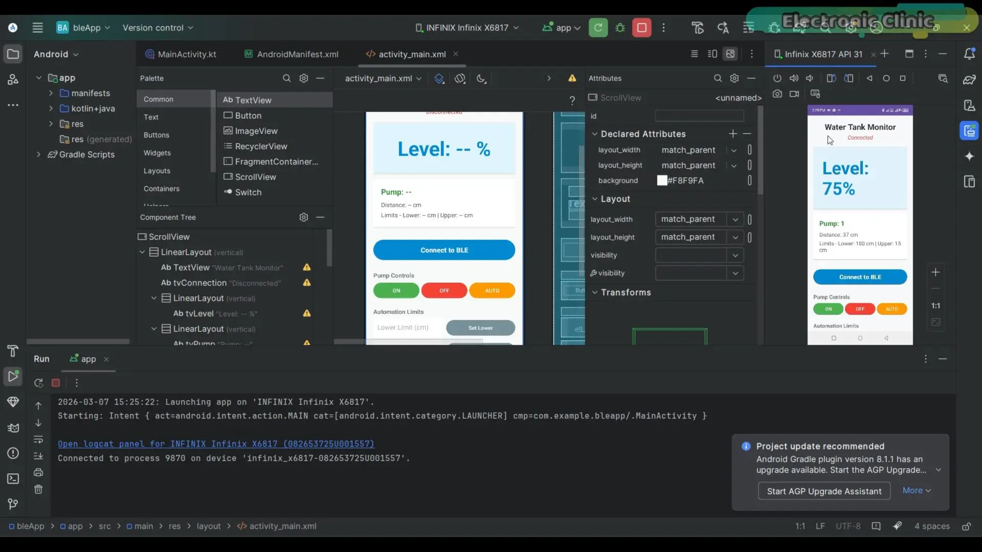This screenshot has width=982, height=552.
Task: Switch editor to Design view mode
Action: pyautogui.click(x=730, y=54)
